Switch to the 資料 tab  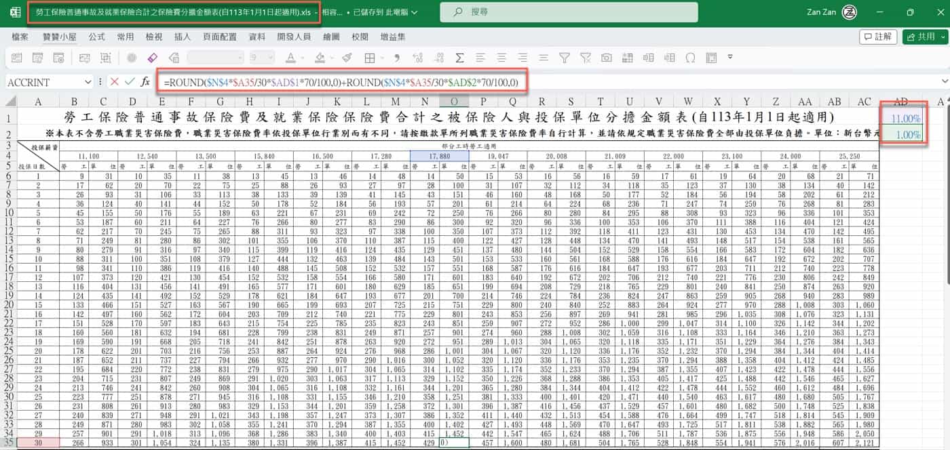(257, 37)
